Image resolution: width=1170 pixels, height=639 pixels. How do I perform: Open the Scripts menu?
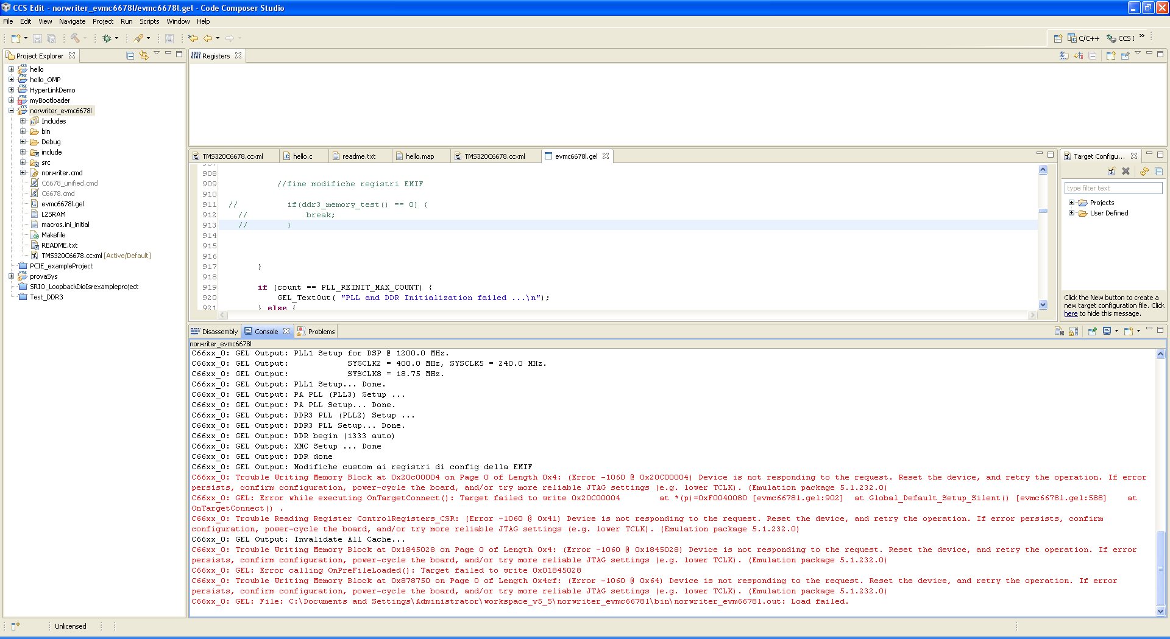pos(149,21)
